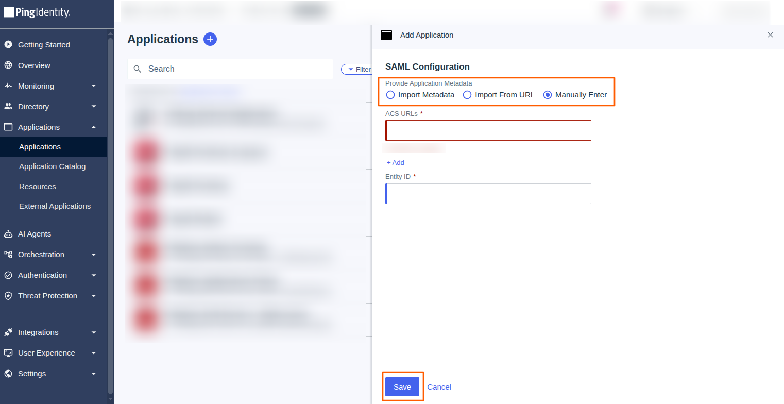
Task: Click the search magnifier icon
Action: click(x=138, y=69)
